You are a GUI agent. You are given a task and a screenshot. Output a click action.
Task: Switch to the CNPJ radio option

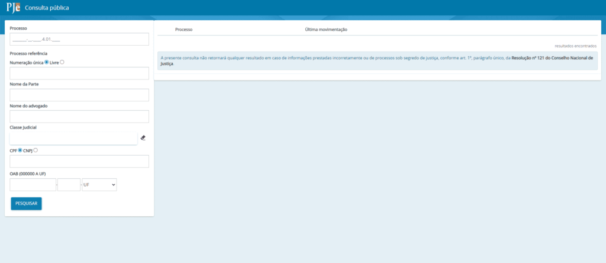[x=36, y=150]
